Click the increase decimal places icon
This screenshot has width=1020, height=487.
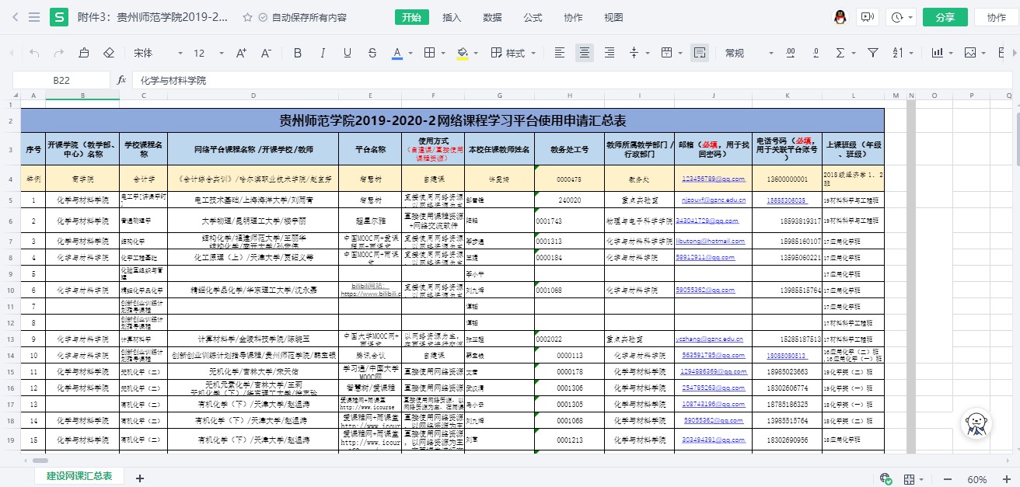coord(790,53)
